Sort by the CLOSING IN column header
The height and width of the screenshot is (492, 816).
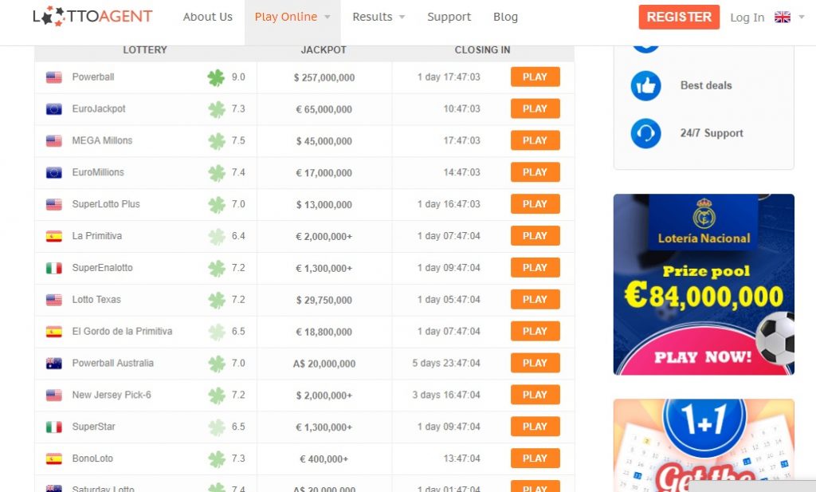tap(482, 50)
